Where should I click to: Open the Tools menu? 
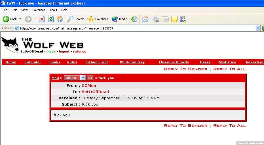point(53,10)
